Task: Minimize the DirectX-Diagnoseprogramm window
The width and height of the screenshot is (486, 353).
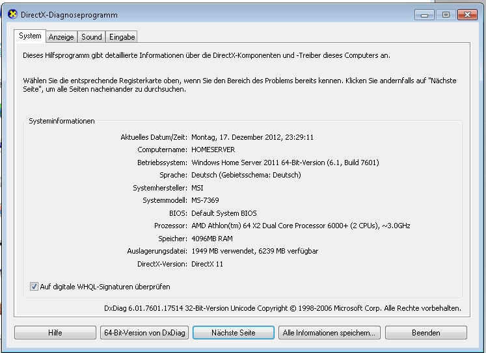Action: click(425, 14)
